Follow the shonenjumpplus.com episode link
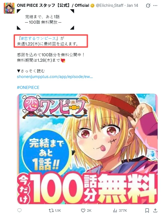Screen dimensions: 162x215 point(55,76)
